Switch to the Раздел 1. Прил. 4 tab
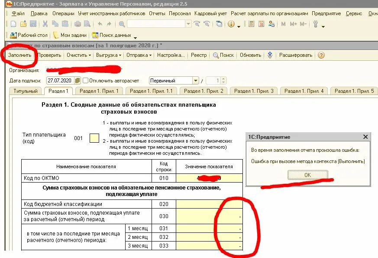This screenshot has height=258, width=378. click(x=304, y=91)
